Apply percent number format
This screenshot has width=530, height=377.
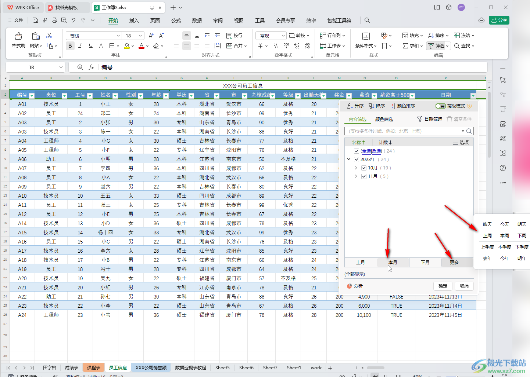[276, 46]
